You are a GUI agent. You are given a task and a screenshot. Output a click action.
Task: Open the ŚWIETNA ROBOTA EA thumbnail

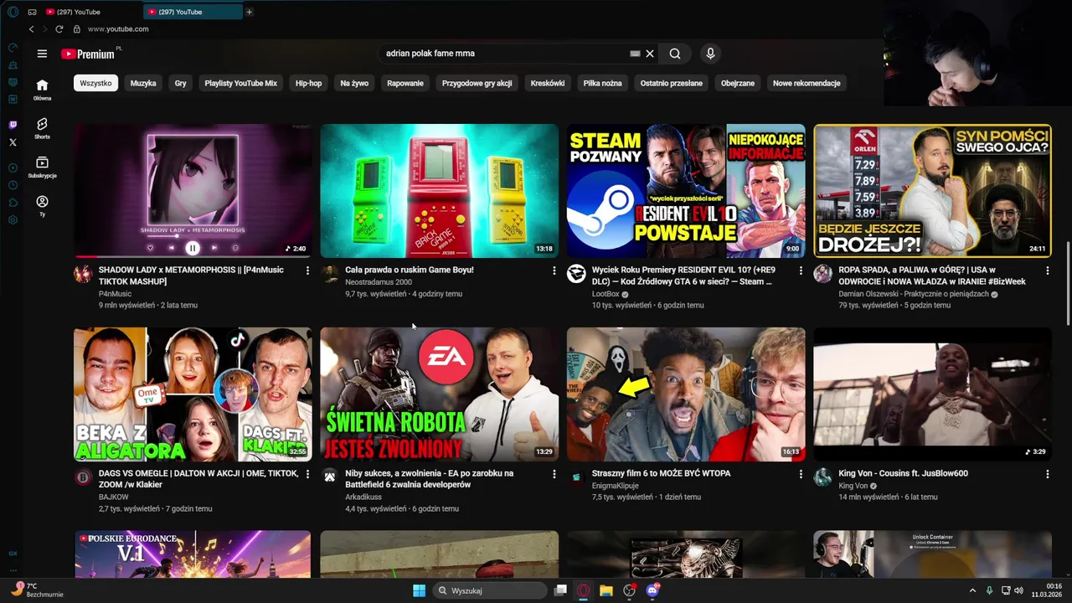439,394
